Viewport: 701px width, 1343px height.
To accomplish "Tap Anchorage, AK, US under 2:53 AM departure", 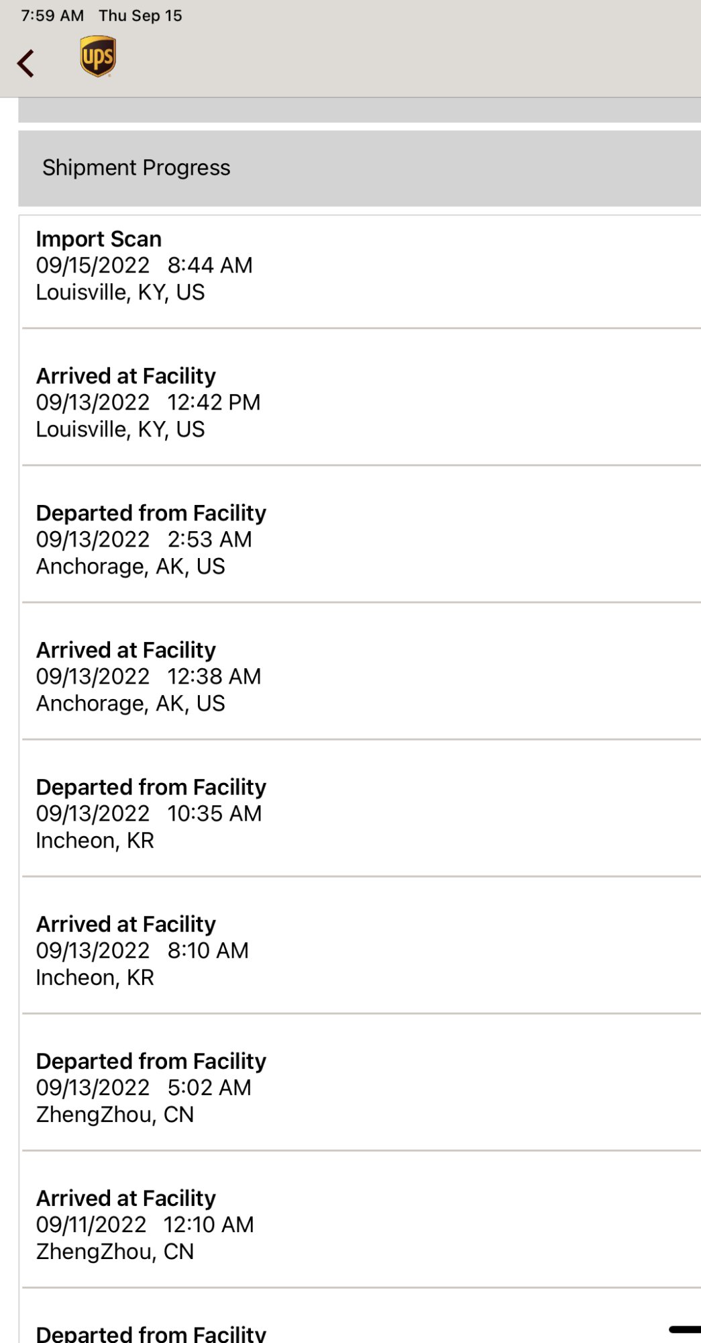I will click(x=130, y=567).
